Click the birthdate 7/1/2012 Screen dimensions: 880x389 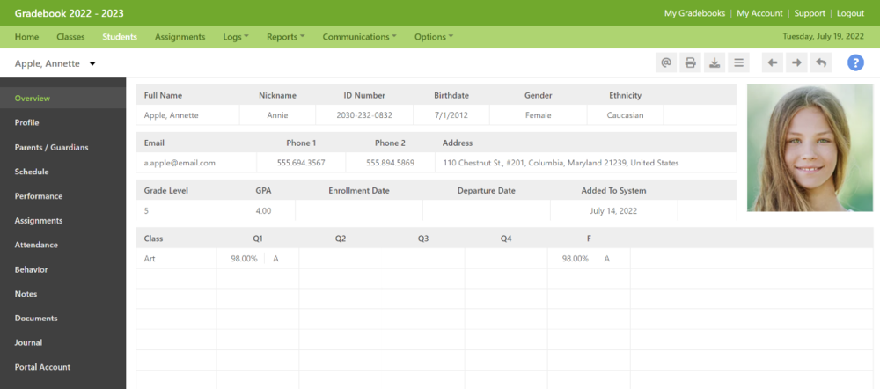tap(451, 115)
